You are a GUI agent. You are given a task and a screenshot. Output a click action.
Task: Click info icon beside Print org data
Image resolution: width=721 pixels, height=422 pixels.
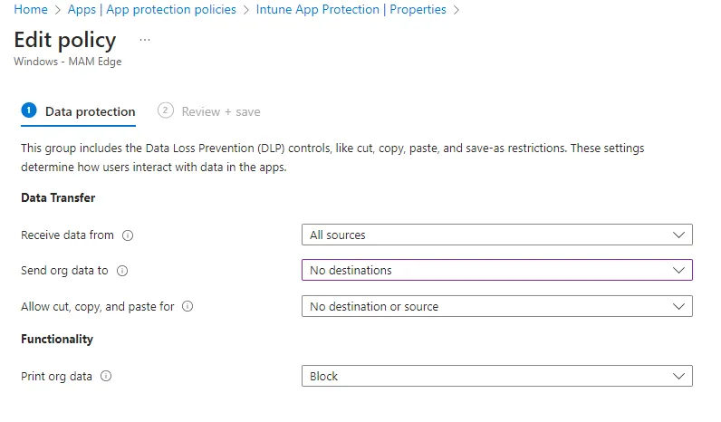click(106, 377)
